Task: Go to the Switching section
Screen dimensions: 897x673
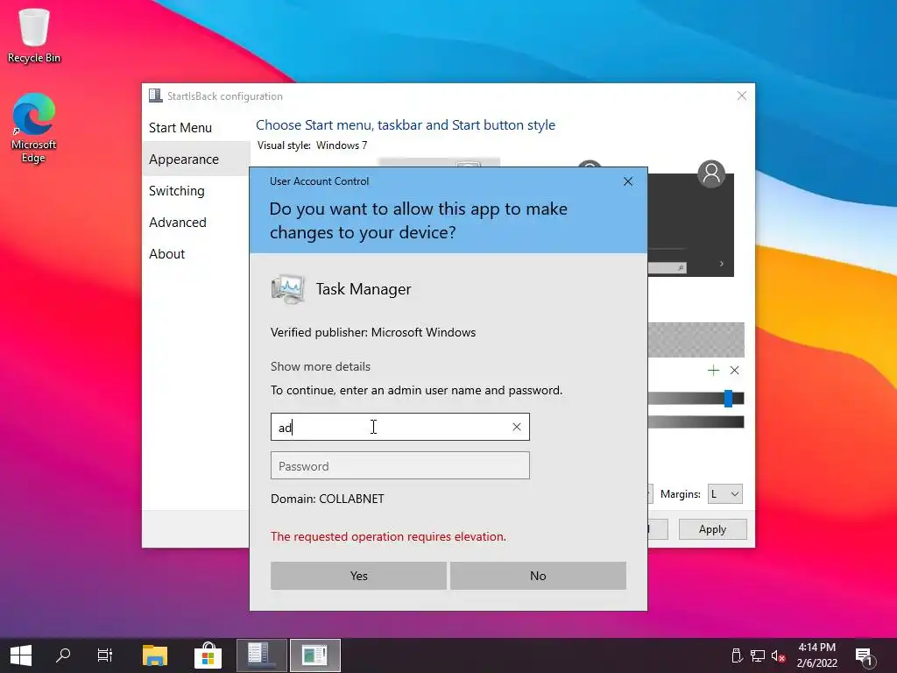Action: pyautogui.click(x=177, y=190)
